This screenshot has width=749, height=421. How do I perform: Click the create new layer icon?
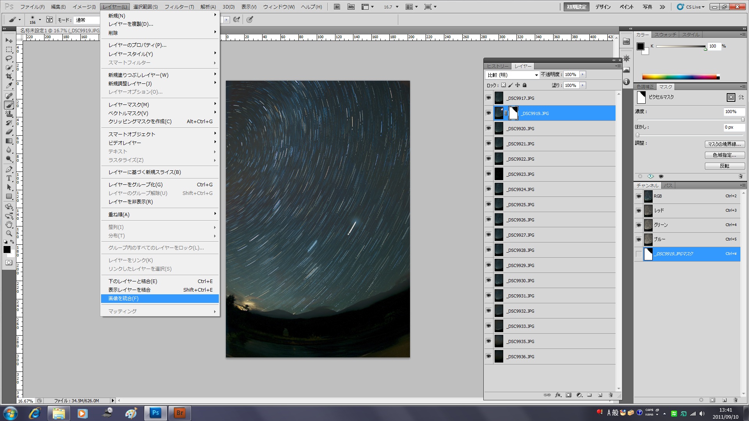pos(600,395)
